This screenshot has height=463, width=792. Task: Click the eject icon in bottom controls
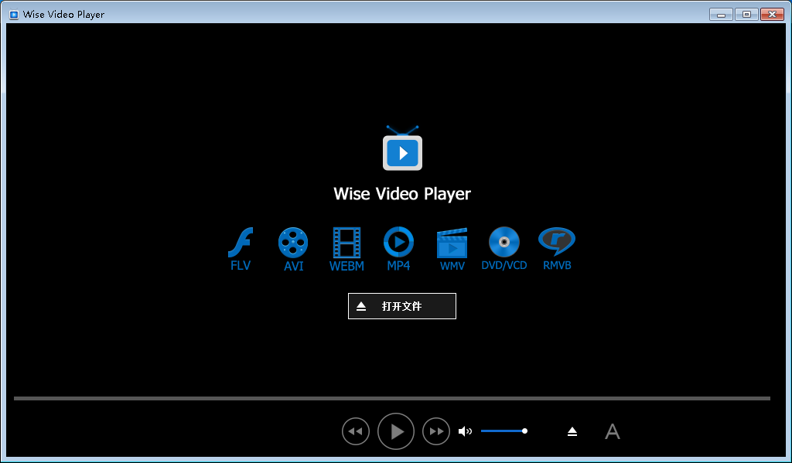click(572, 431)
